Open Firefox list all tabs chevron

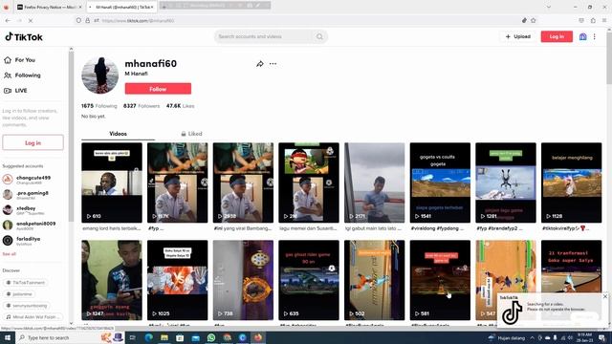(x=548, y=7)
